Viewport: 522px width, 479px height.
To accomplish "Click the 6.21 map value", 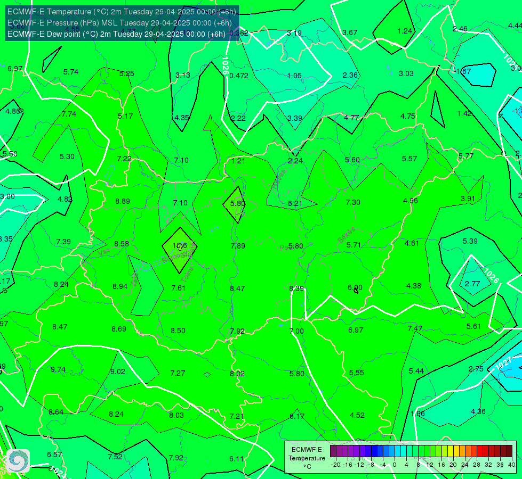I will (295, 203).
